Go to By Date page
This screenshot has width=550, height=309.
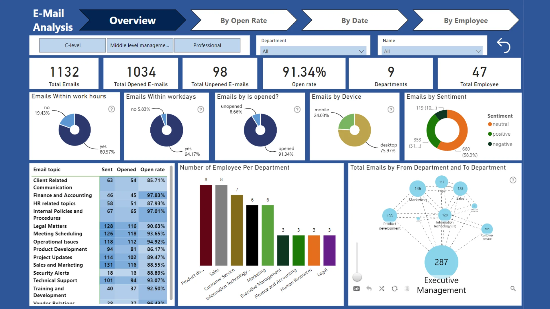(355, 20)
